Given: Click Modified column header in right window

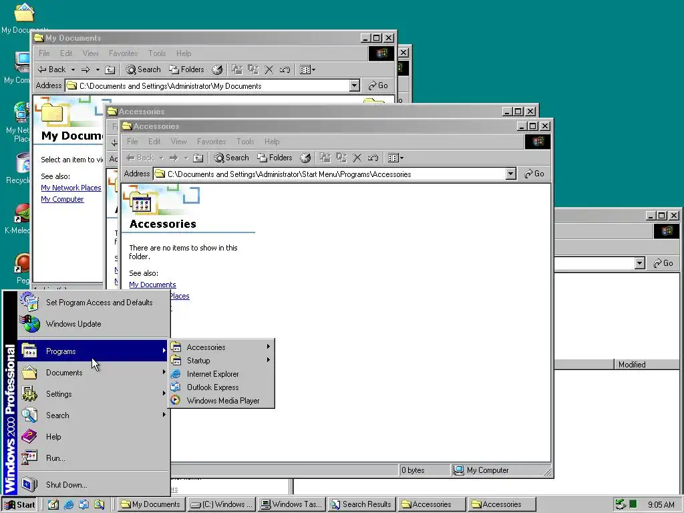Looking at the screenshot, I should click(647, 365).
